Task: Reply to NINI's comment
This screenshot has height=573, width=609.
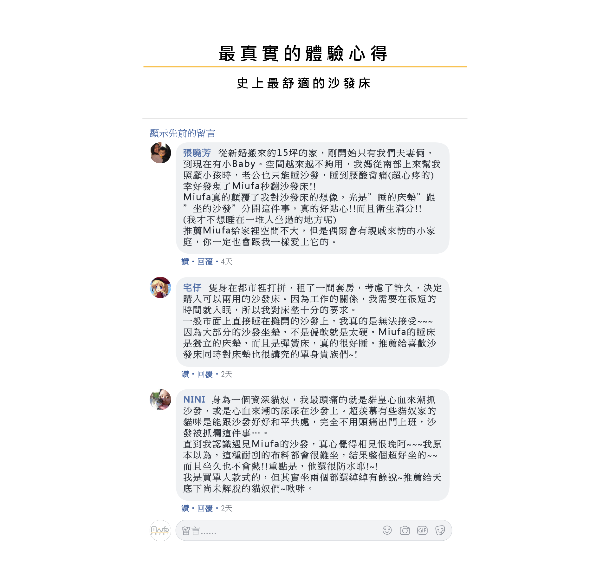Action: (205, 508)
